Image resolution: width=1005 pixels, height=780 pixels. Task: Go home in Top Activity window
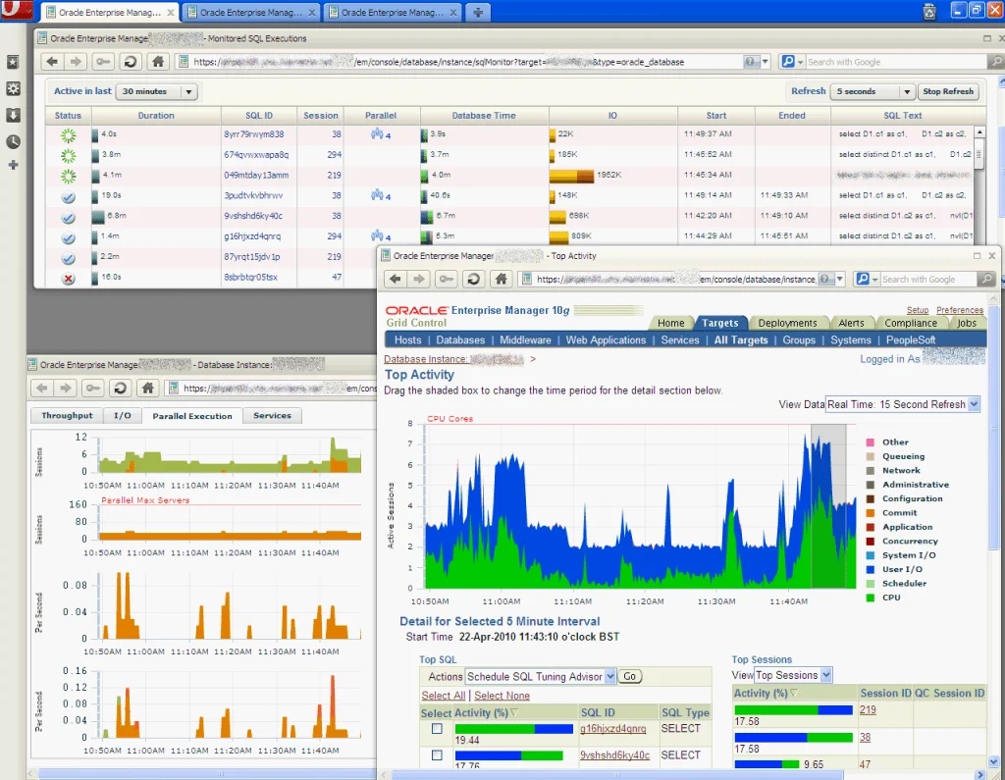(x=501, y=279)
